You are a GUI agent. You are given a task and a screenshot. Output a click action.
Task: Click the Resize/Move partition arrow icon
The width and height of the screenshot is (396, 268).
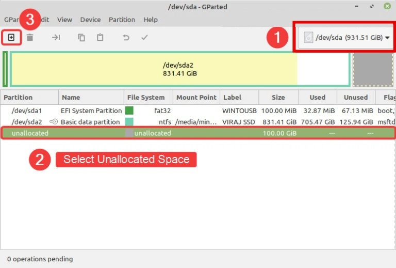click(56, 37)
